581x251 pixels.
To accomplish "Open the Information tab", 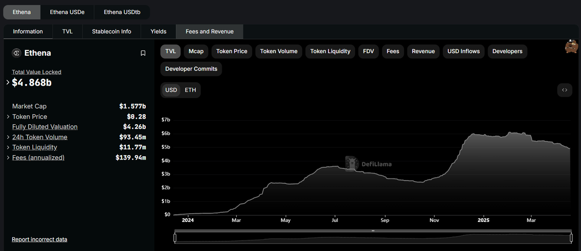I will point(28,31).
